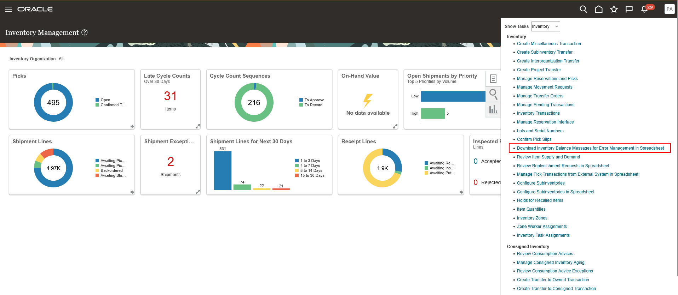This screenshot has height=295, width=678.
Task: Open Manage Reservation Interface
Action: [x=545, y=122]
